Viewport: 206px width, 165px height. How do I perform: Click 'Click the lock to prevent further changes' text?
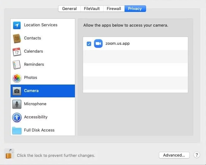56,156
